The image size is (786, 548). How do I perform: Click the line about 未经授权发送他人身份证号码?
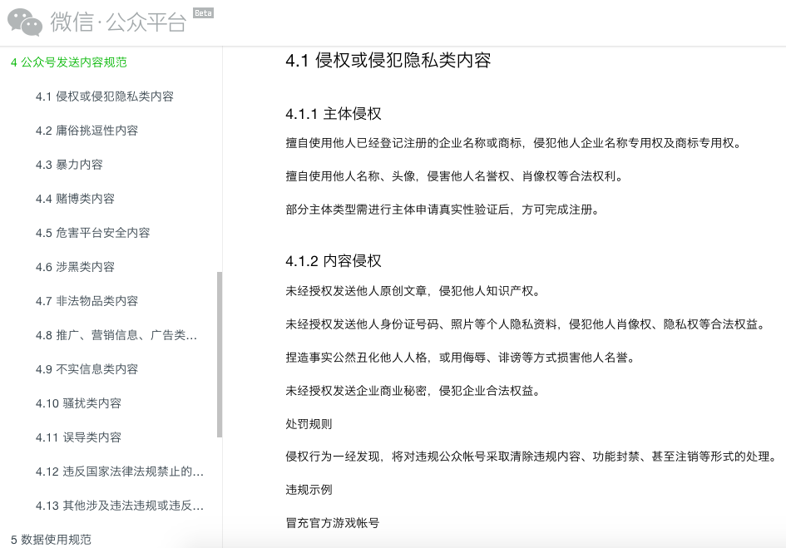pyautogui.click(x=526, y=324)
